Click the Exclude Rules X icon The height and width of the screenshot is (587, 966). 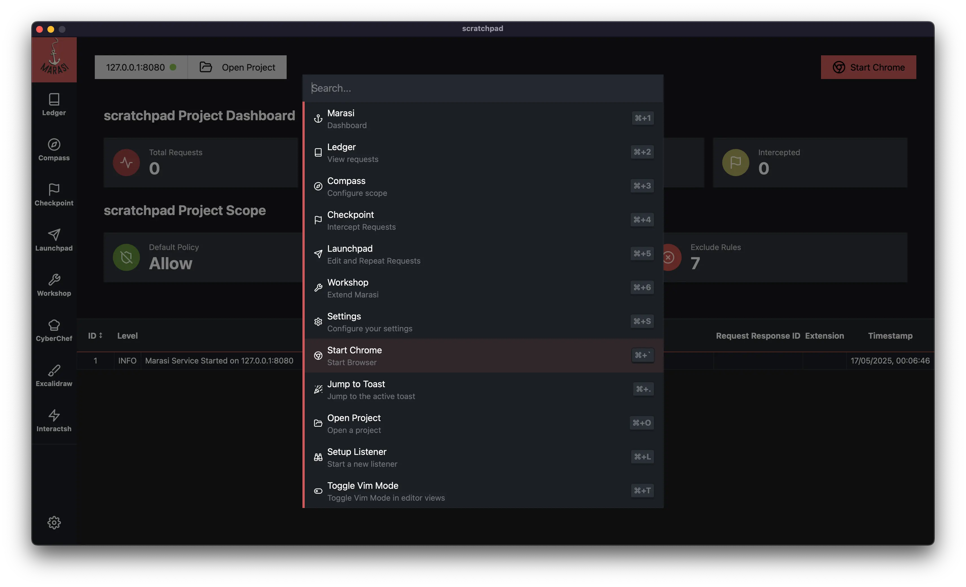tap(669, 257)
